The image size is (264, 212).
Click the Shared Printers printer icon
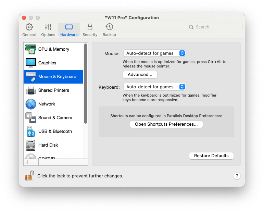point(31,90)
